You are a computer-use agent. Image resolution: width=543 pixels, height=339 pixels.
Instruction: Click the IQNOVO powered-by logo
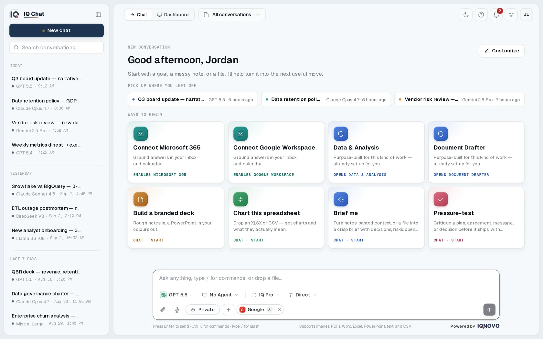click(488, 326)
